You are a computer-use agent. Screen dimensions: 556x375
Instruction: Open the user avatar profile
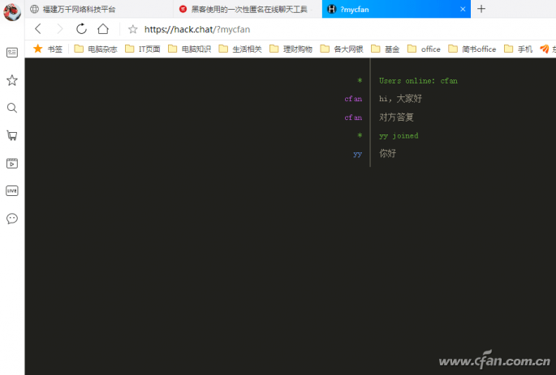pos(11,11)
